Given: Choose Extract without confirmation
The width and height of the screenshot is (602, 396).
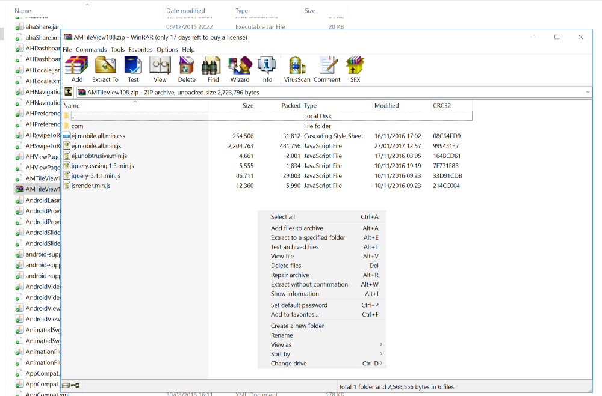Looking at the screenshot, I should point(321,284).
